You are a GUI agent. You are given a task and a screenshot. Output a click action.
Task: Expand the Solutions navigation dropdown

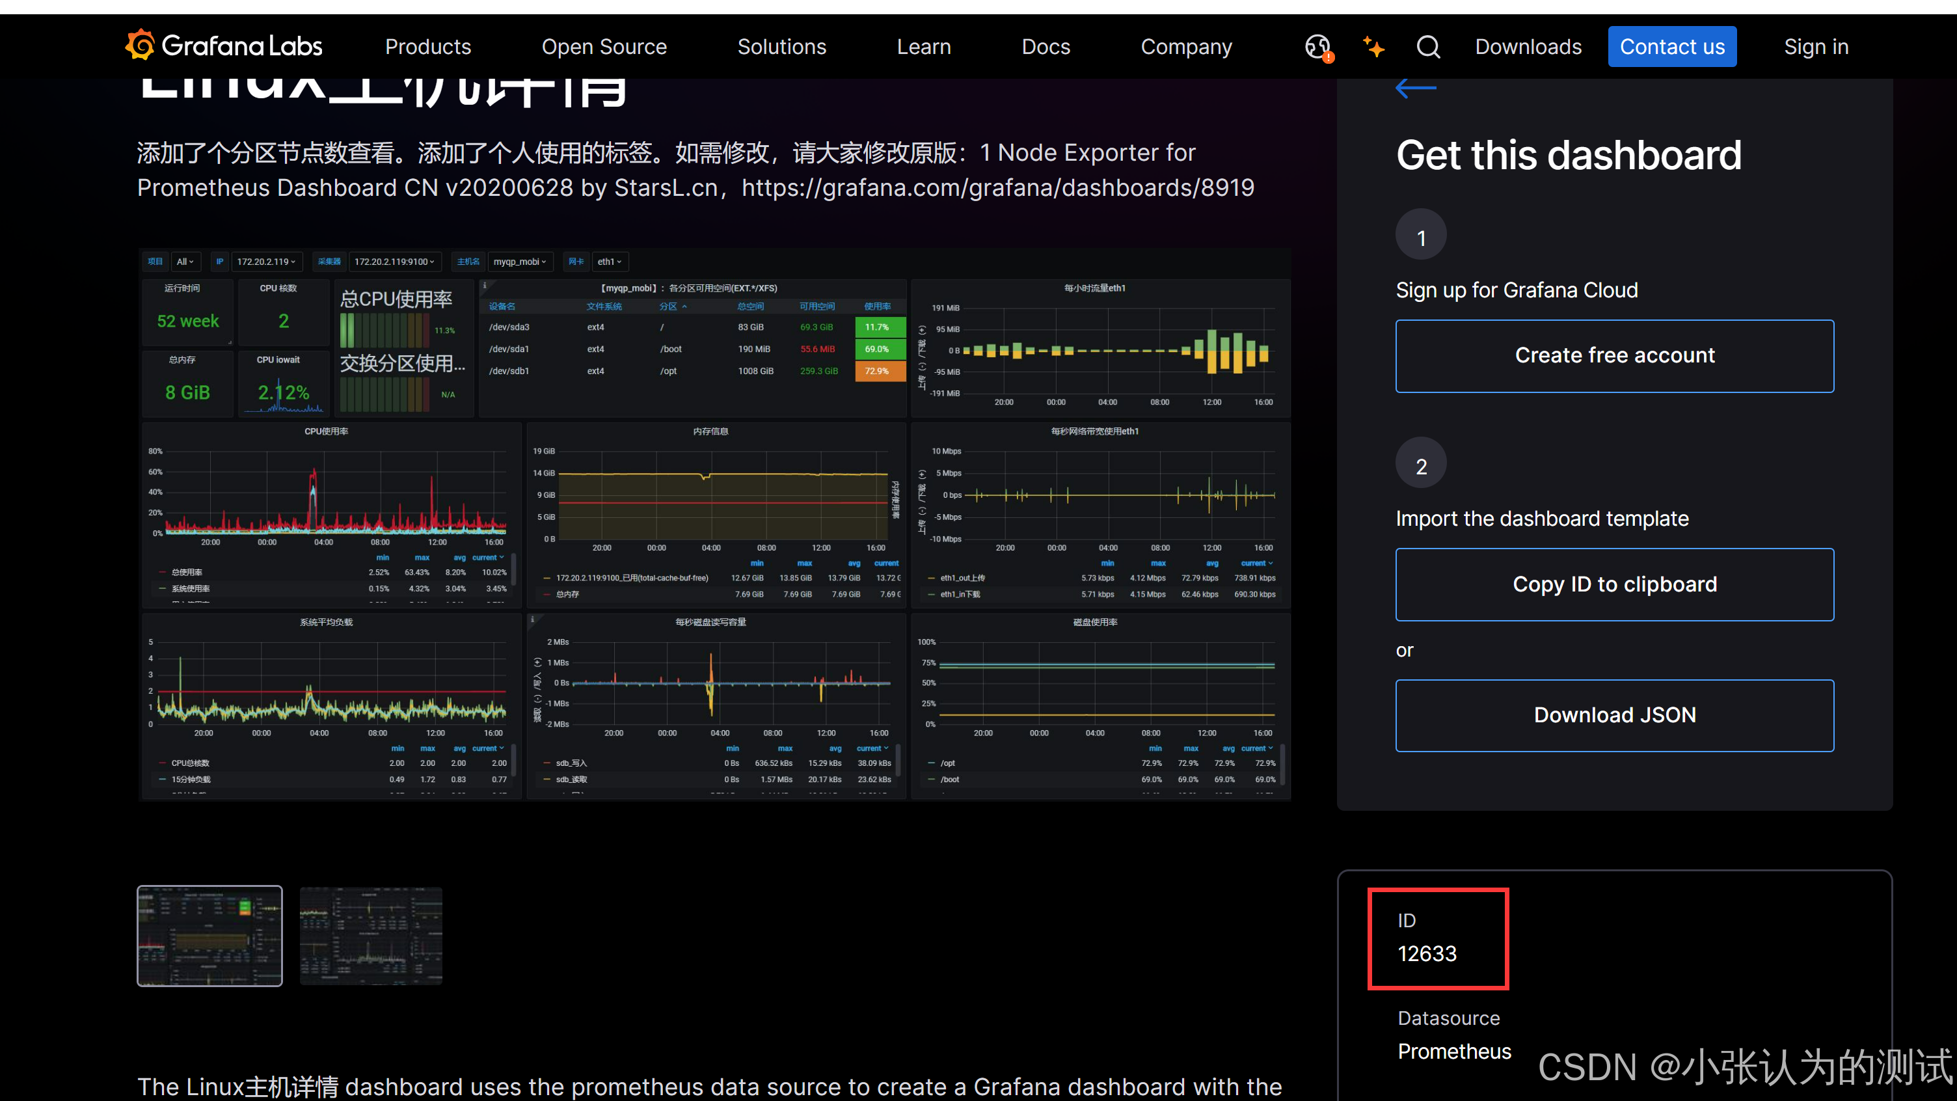coord(782,47)
